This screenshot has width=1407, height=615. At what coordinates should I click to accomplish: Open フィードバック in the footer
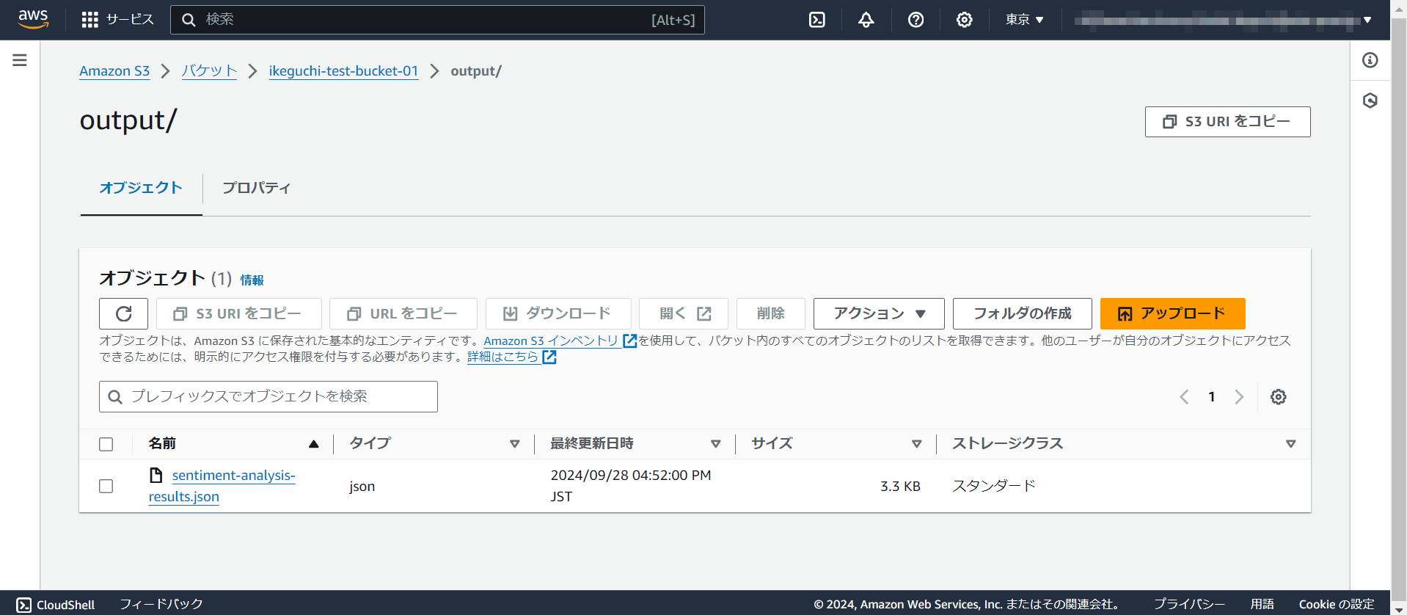click(x=161, y=605)
